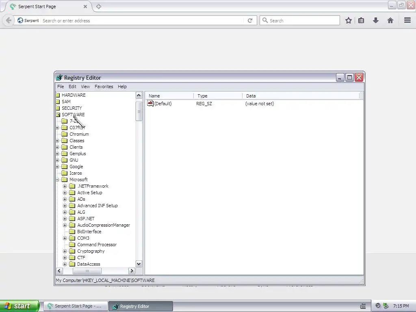Click the Data column header
This screenshot has height=312, width=416.
pyautogui.click(x=301, y=96)
